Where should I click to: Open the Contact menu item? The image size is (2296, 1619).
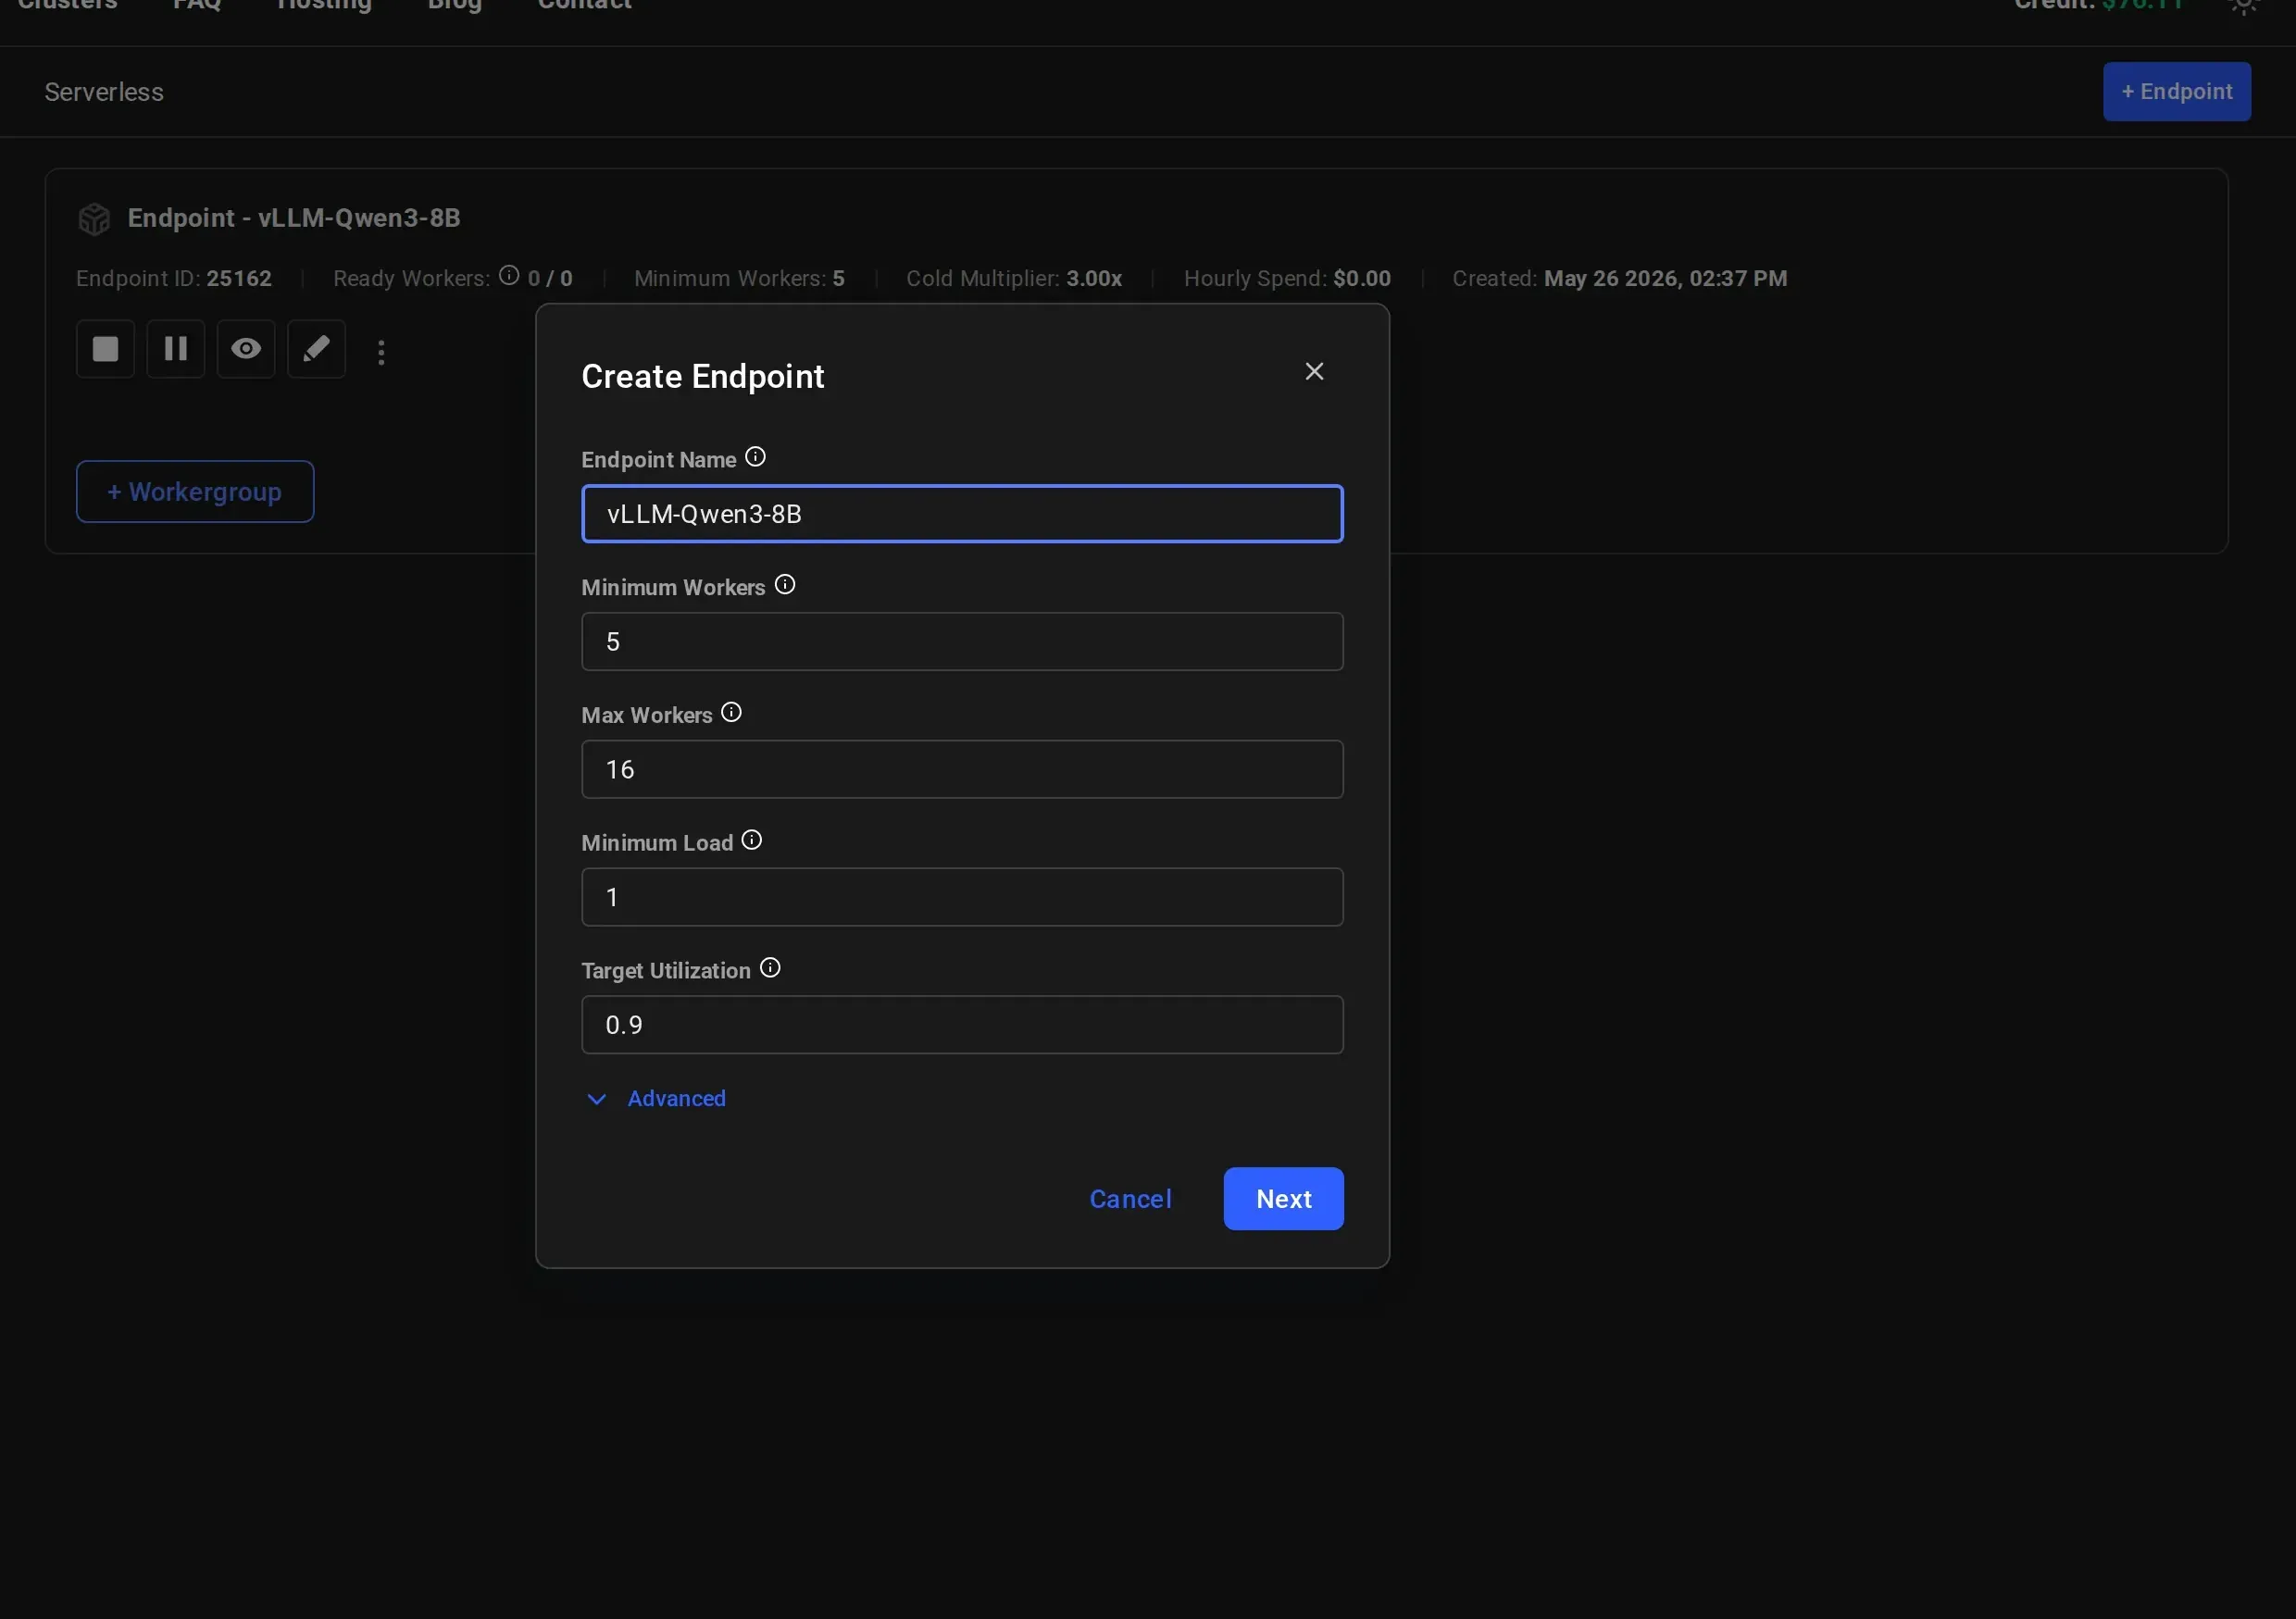pos(585,5)
